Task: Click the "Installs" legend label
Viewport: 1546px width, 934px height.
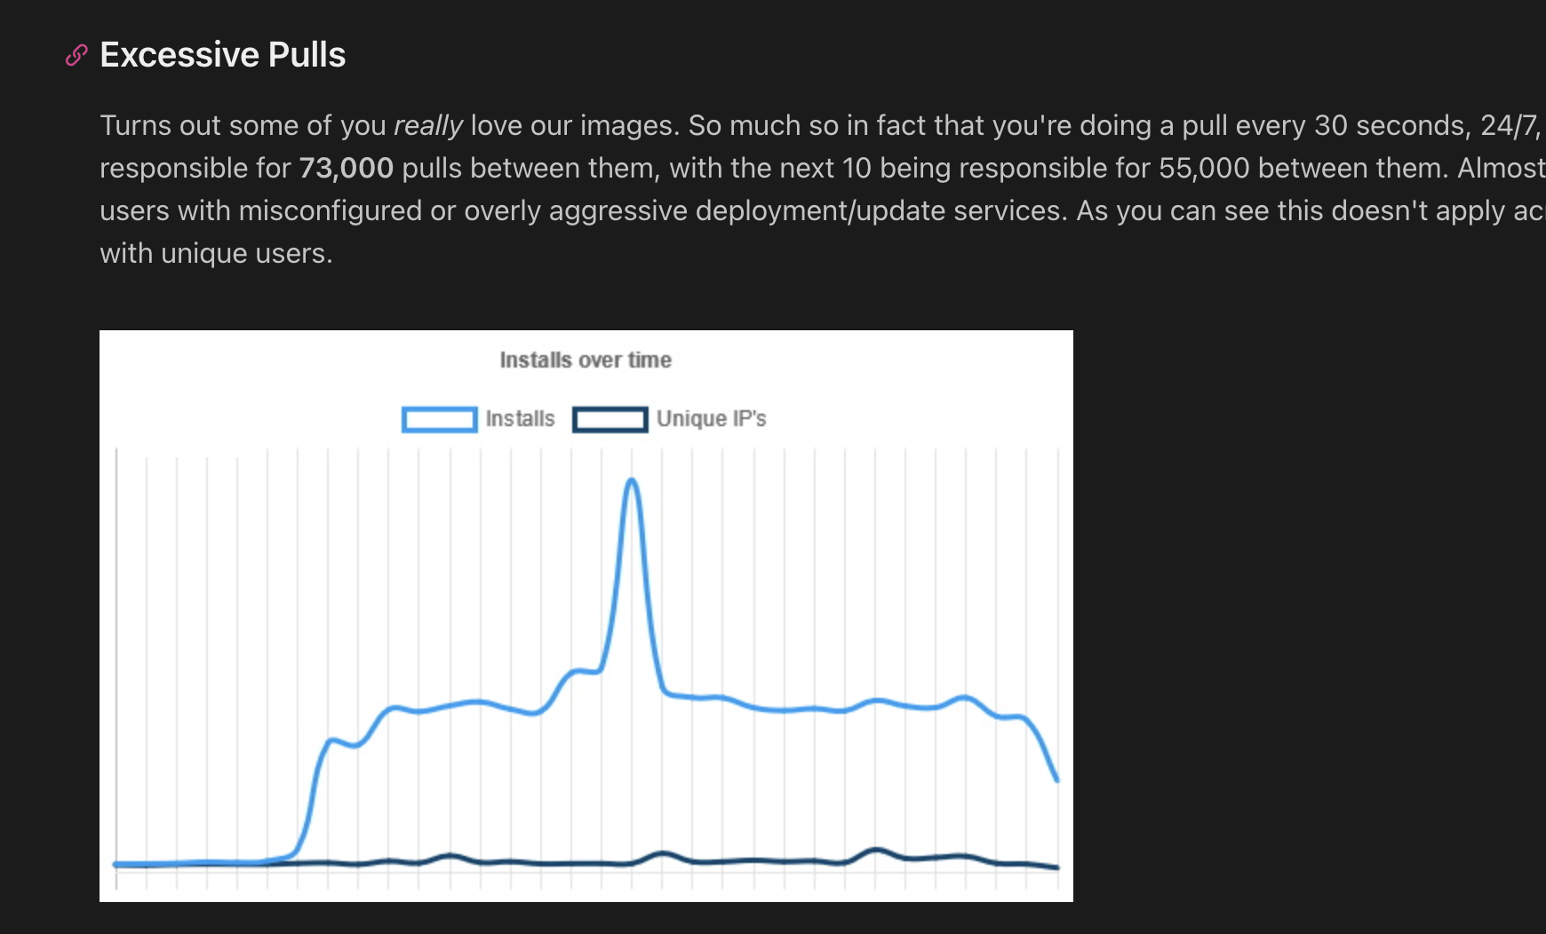Action: [x=520, y=419]
